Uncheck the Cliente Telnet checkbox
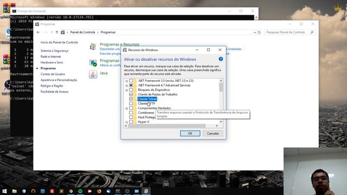 click(x=131, y=99)
